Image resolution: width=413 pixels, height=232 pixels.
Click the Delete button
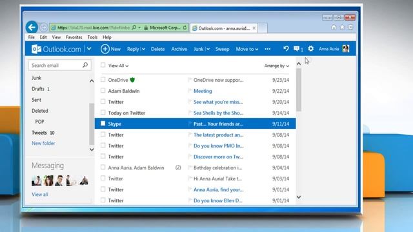click(157, 49)
